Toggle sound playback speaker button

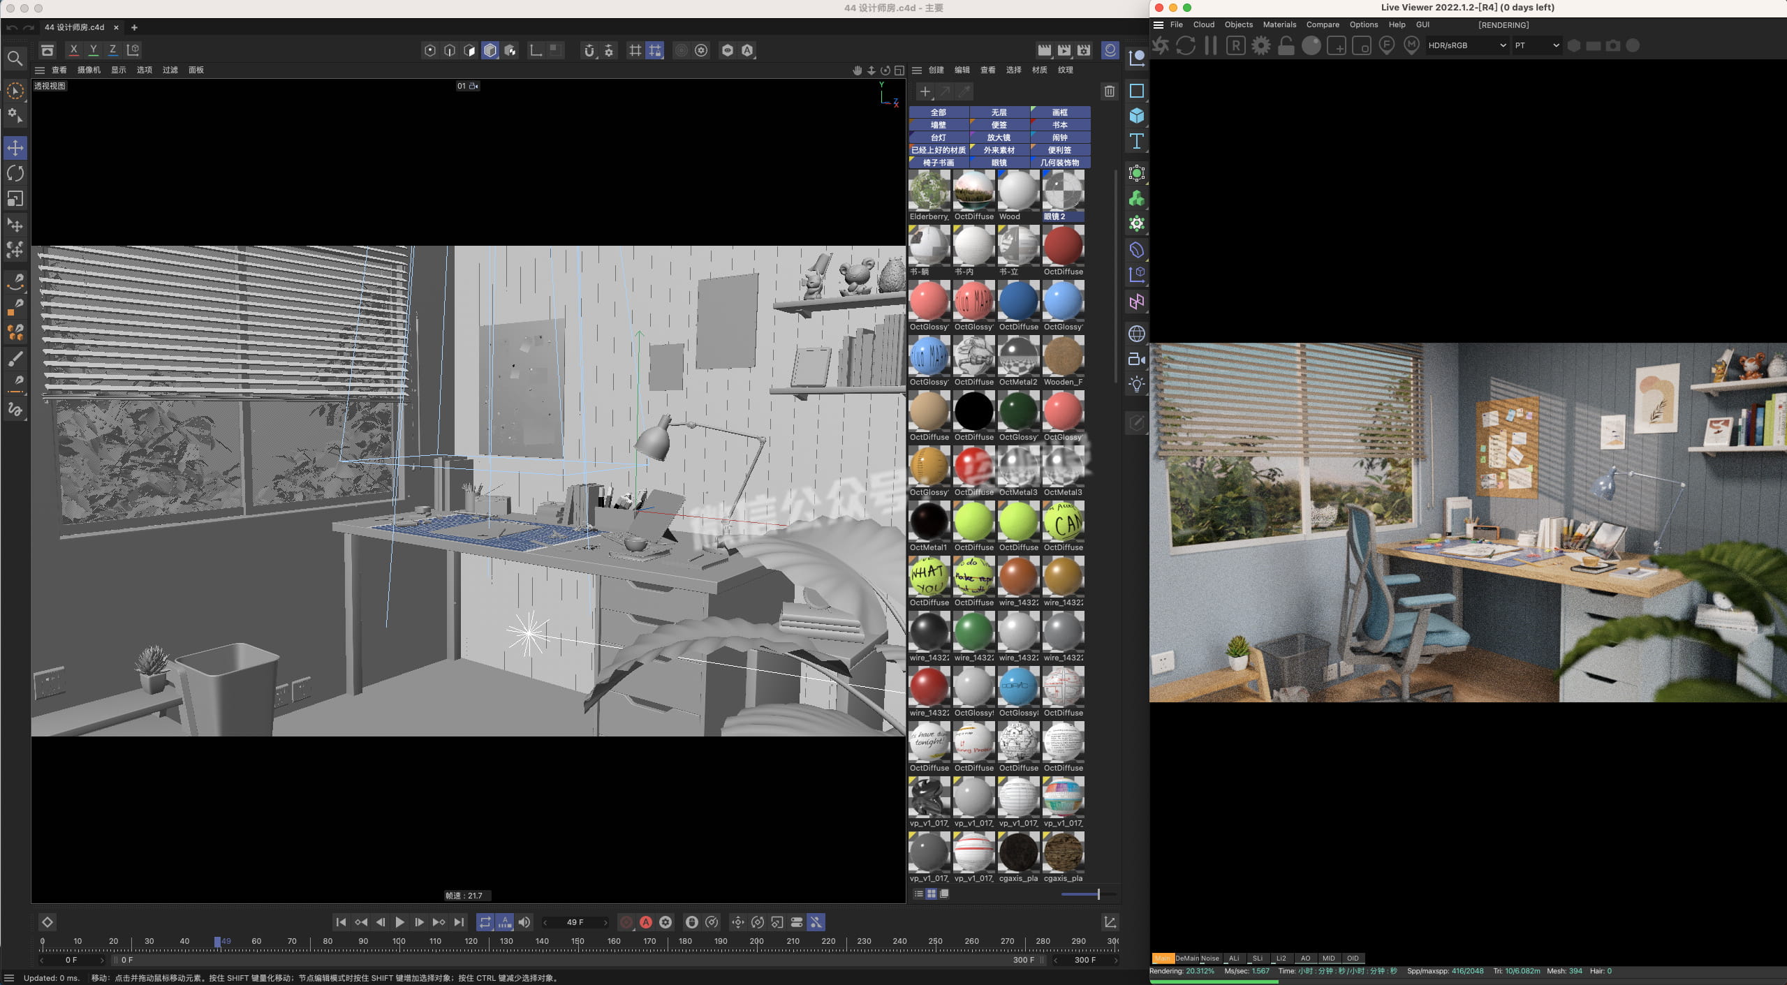(x=524, y=922)
